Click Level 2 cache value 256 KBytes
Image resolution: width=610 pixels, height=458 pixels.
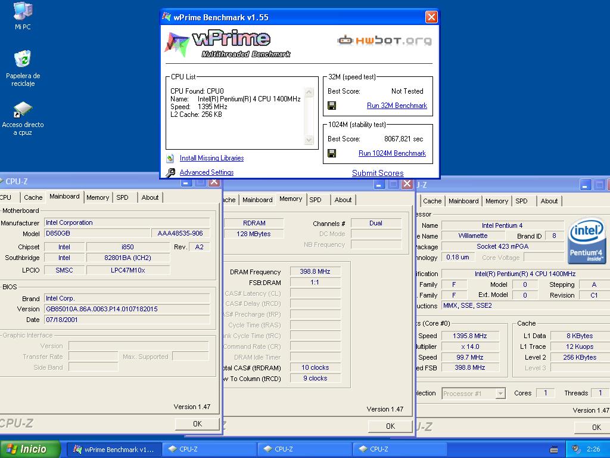[580, 357]
